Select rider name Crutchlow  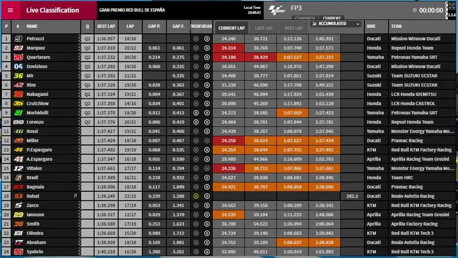[38, 104]
